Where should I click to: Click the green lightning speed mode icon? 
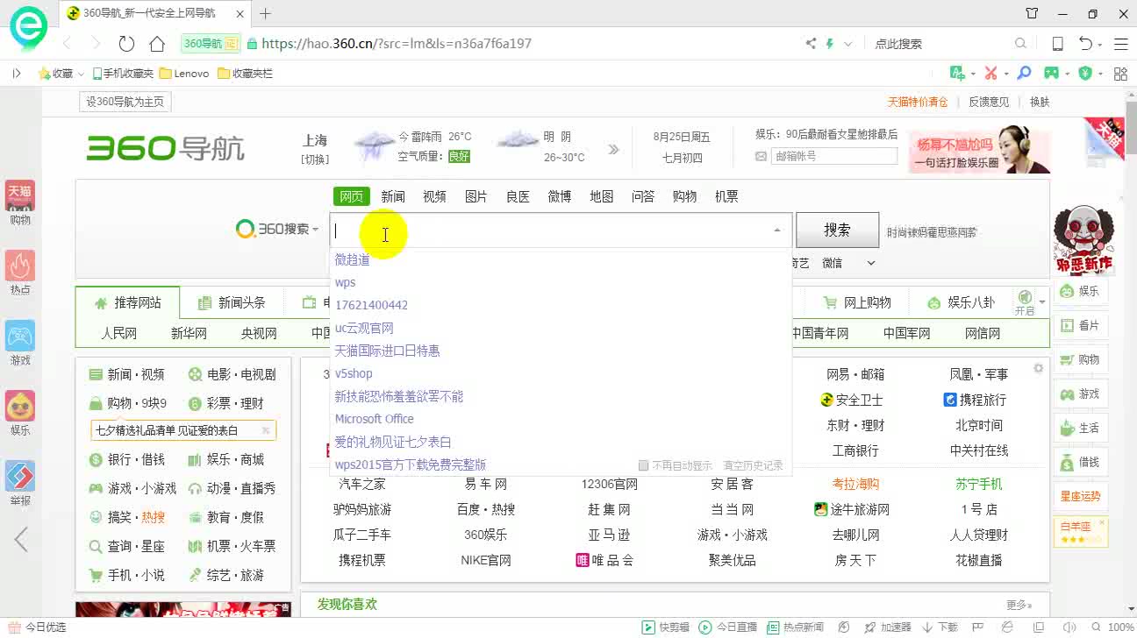pyautogui.click(x=829, y=44)
